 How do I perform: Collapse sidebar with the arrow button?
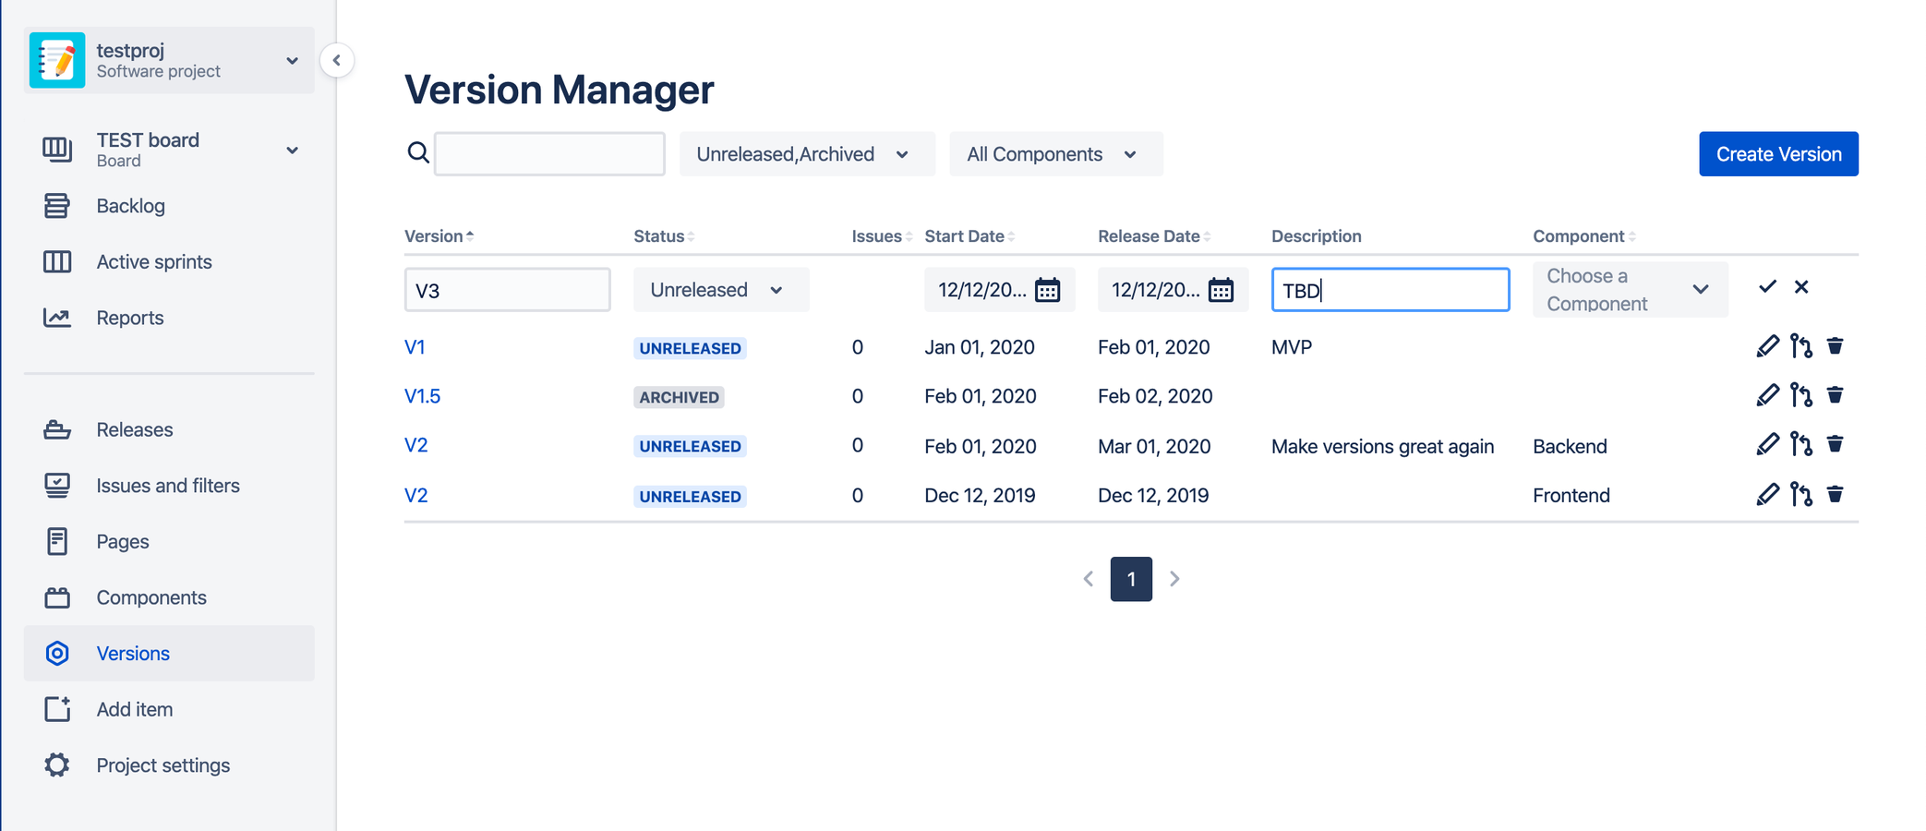coord(337,60)
